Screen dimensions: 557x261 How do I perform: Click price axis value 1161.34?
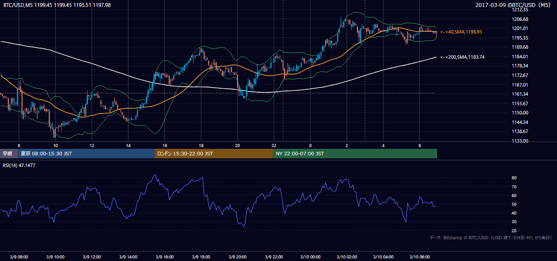520,94
